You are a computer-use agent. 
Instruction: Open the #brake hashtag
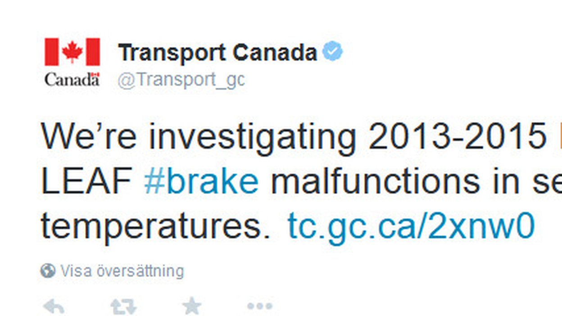[x=201, y=181]
